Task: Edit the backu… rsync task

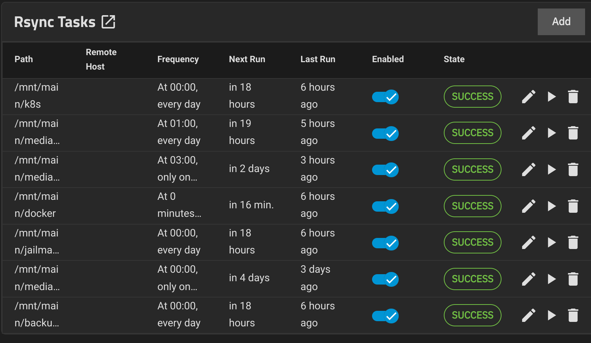Action: [528, 315]
